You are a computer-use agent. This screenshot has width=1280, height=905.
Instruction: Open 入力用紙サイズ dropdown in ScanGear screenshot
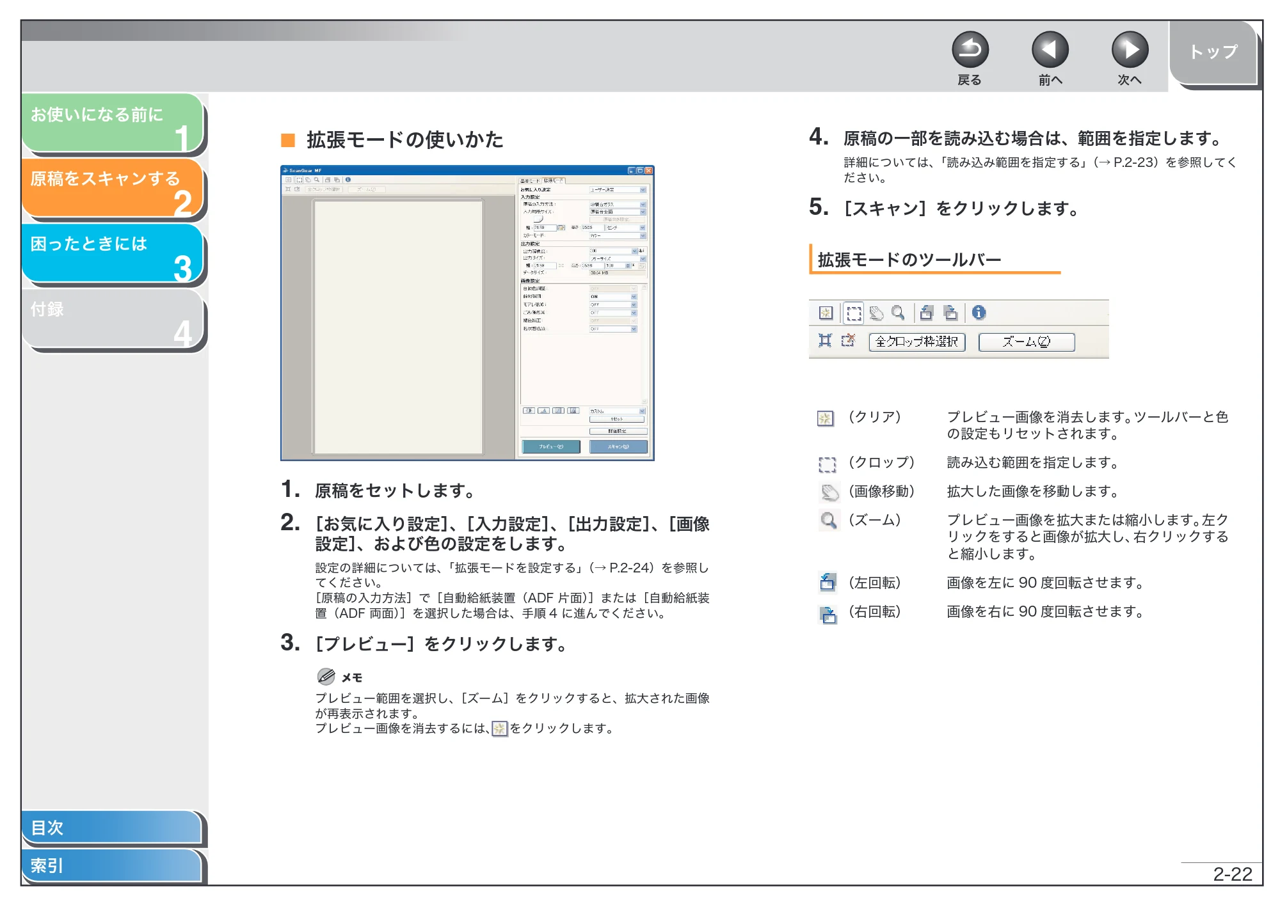click(618, 212)
